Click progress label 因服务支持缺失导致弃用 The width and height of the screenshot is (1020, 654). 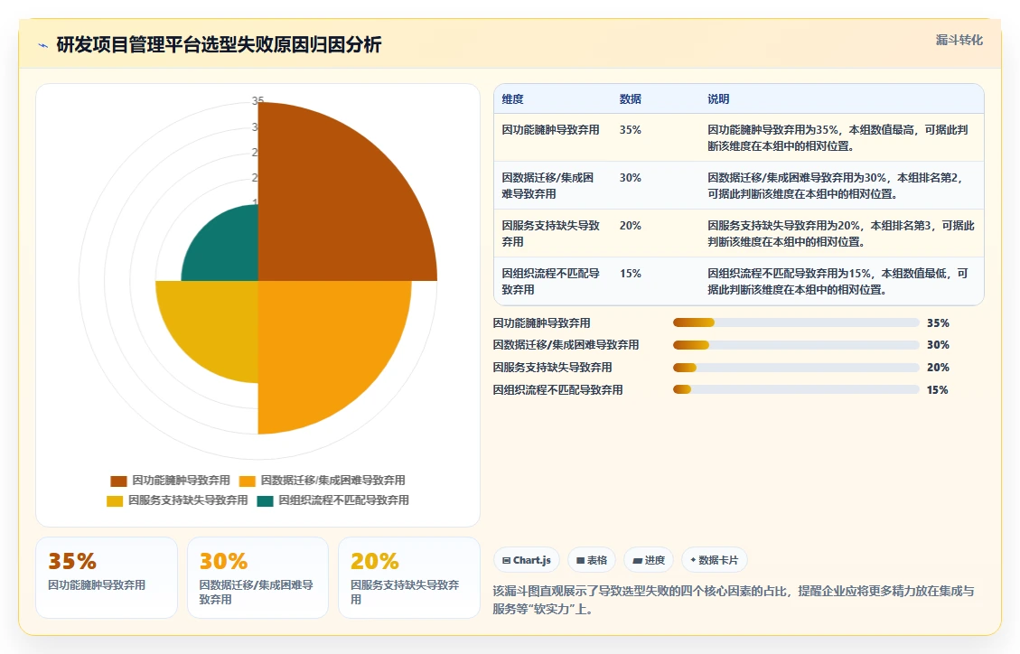point(552,368)
